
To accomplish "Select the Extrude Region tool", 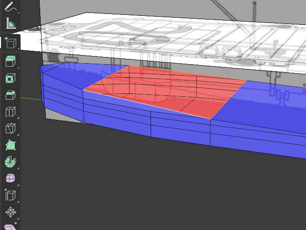I will coord(11,61).
